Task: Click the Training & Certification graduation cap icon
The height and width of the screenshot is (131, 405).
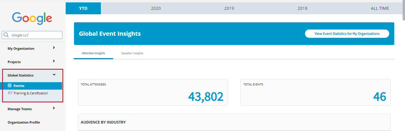Action: [x=10, y=93]
